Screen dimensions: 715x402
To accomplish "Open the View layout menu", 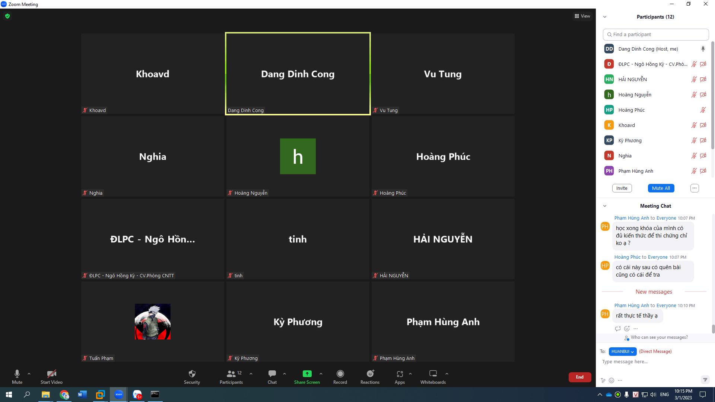I will pos(582,16).
